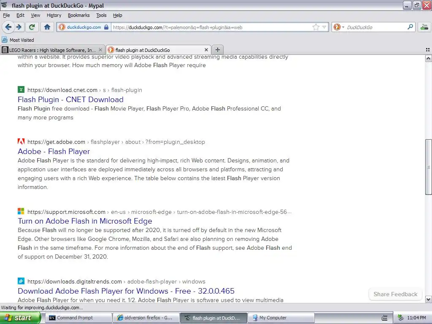
Task: Open the Flash Plugin - CNET Download result
Action: pyautogui.click(x=70, y=100)
